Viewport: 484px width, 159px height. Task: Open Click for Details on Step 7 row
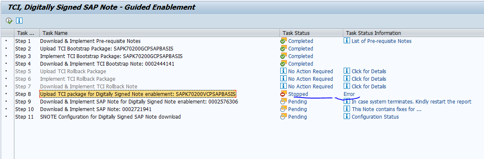(x=369, y=87)
